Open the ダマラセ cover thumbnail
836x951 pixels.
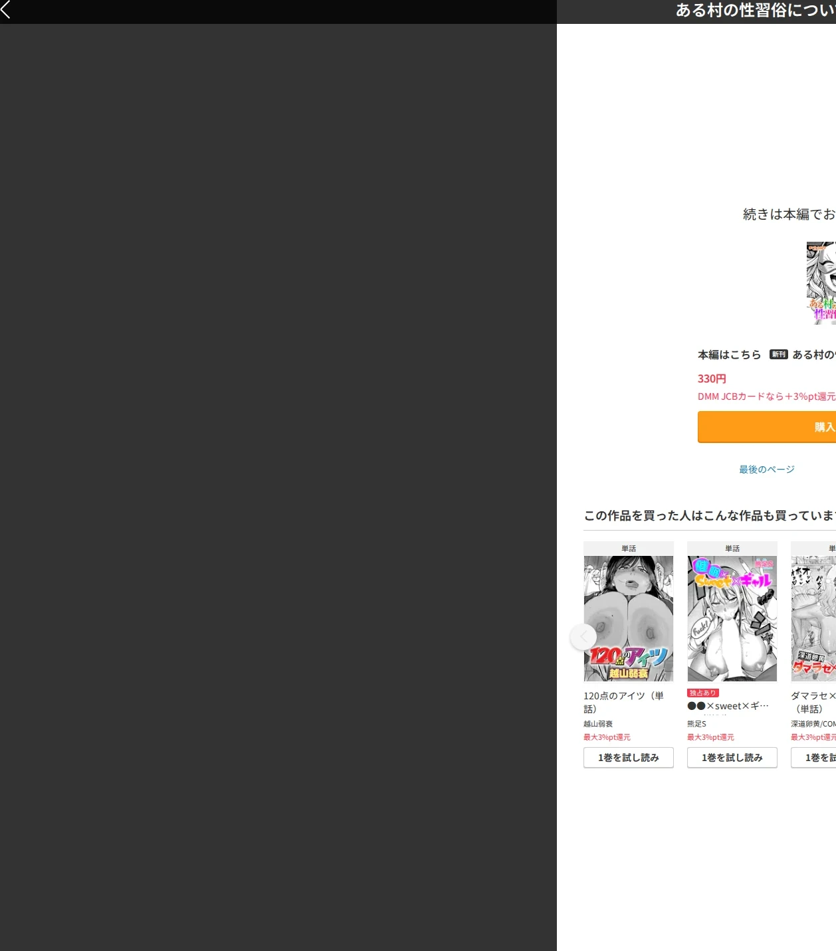[x=813, y=618]
